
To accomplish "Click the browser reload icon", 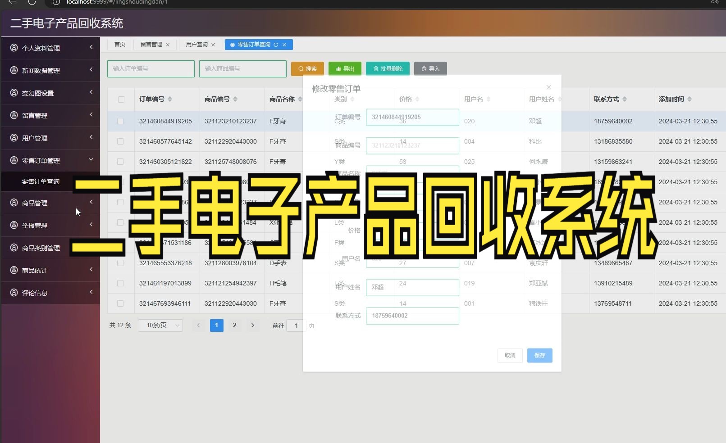I will coord(32,2).
